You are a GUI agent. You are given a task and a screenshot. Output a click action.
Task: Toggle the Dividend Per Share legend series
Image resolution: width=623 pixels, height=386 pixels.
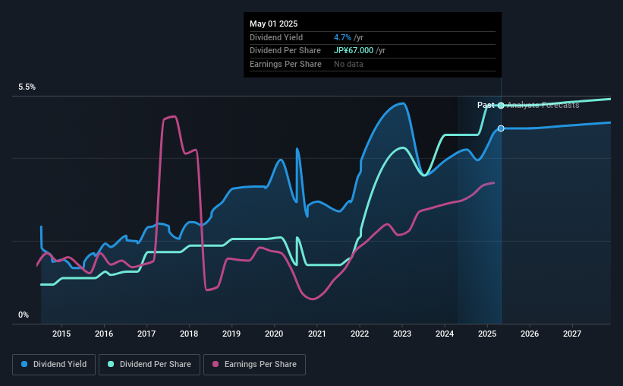pyautogui.click(x=149, y=365)
